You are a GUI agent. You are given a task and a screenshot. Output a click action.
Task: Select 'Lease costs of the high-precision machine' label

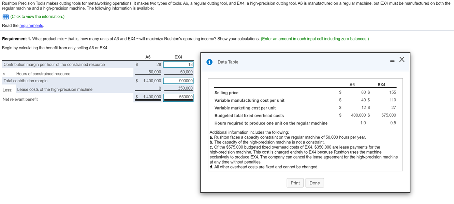tap(55, 89)
